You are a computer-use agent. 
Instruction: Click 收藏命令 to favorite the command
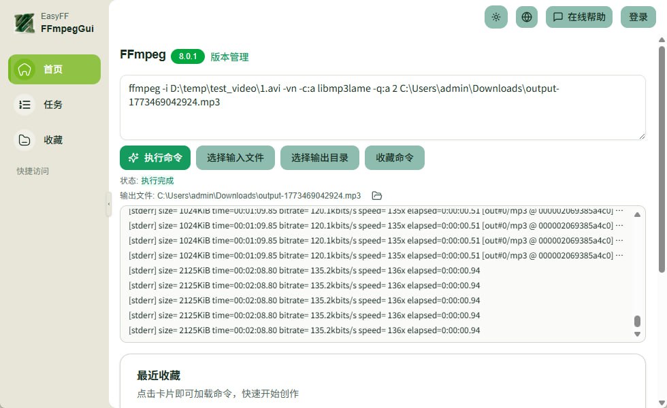[395, 157]
